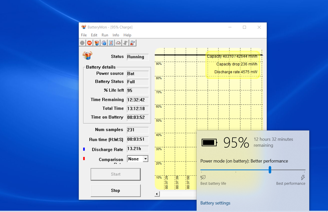328x212 pixels.
Task: Click the red STOP sign toolbar icon
Action: (x=90, y=43)
